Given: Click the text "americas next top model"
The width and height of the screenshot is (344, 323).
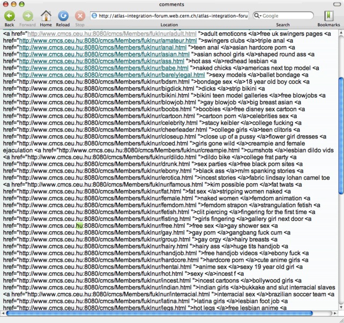Looking at the screenshot, I should point(277,68).
